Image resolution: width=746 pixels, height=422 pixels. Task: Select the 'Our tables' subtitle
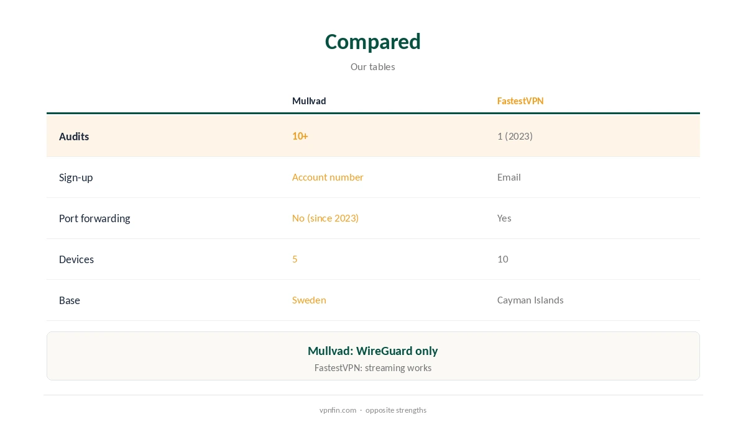point(372,66)
